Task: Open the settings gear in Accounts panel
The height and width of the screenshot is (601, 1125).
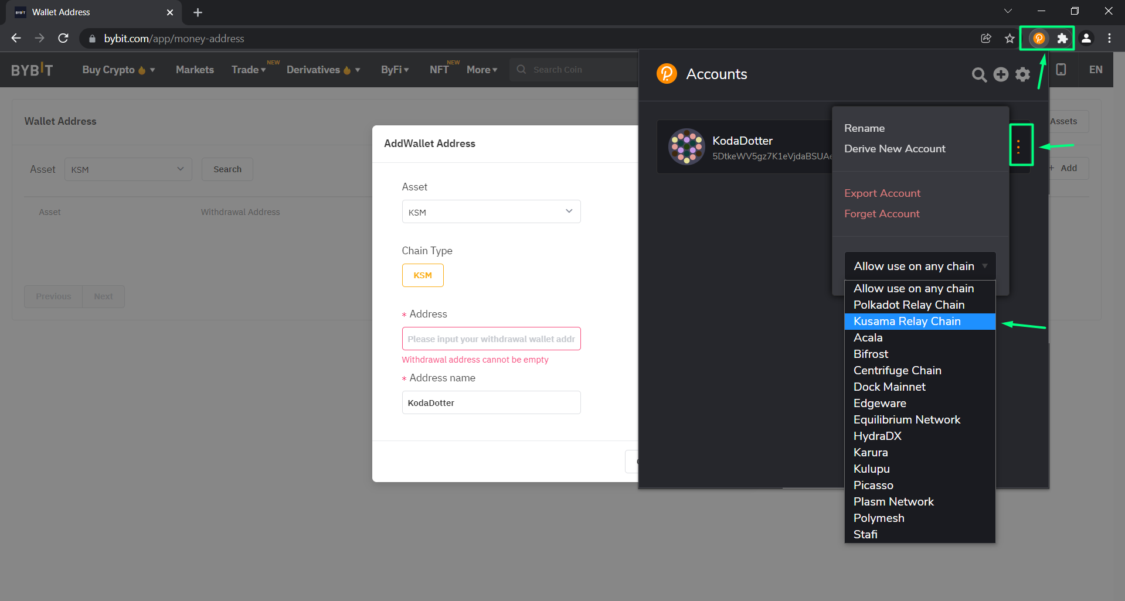Action: pyautogui.click(x=1022, y=74)
